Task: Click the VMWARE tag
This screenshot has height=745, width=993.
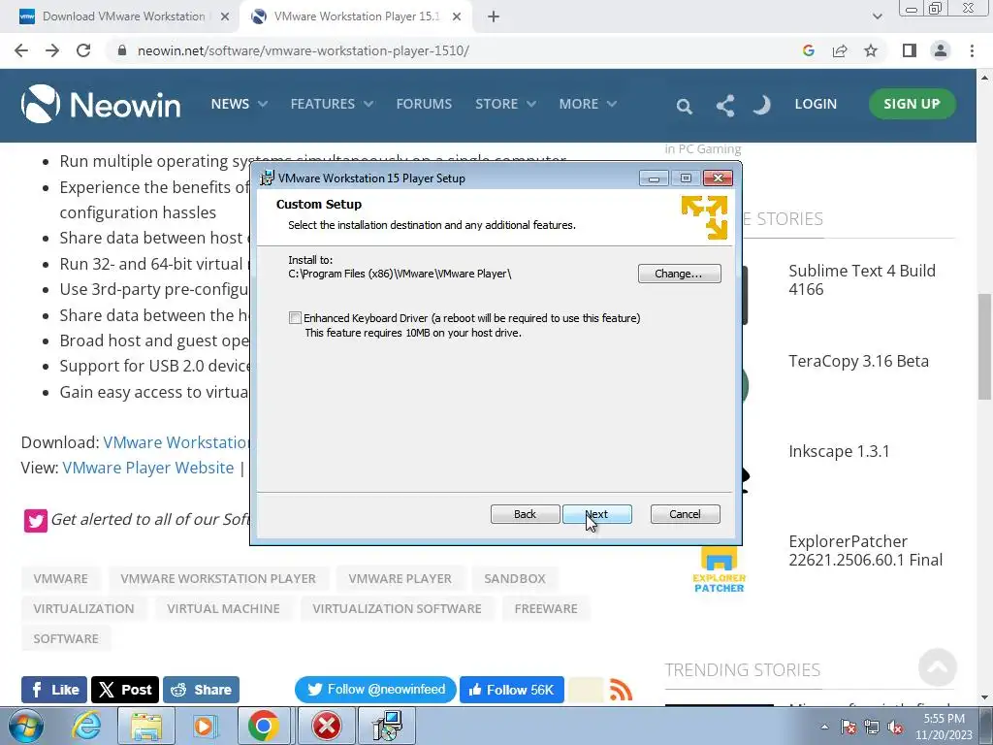Action: [61, 578]
